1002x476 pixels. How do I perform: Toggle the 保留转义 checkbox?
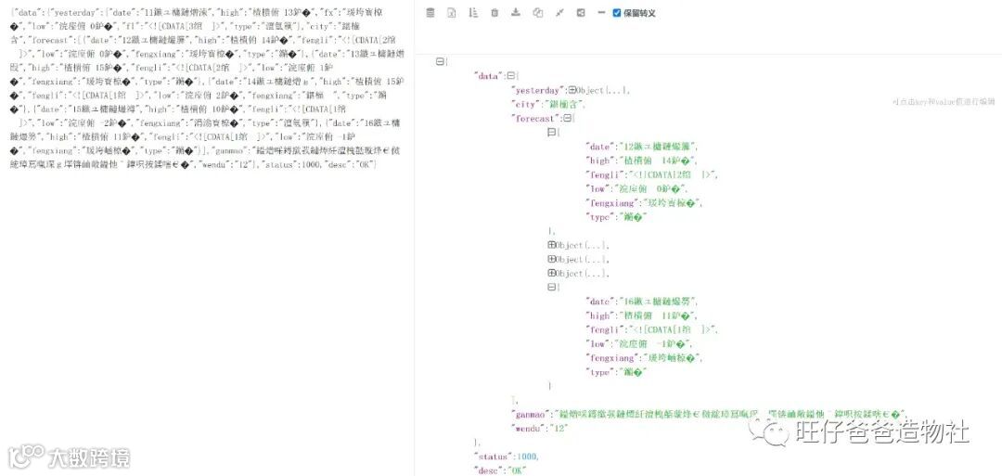point(617,13)
